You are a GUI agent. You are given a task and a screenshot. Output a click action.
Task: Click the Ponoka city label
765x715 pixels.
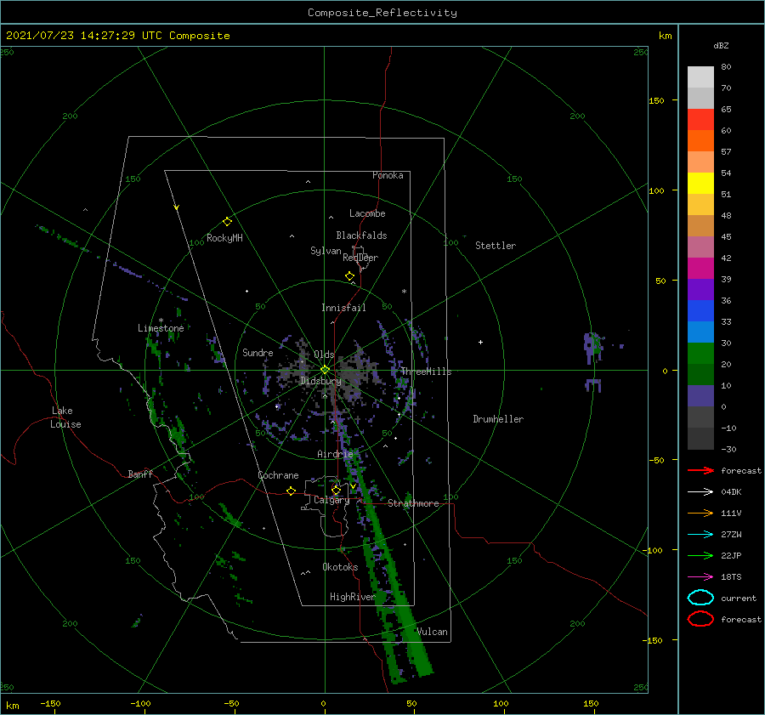pyautogui.click(x=388, y=175)
